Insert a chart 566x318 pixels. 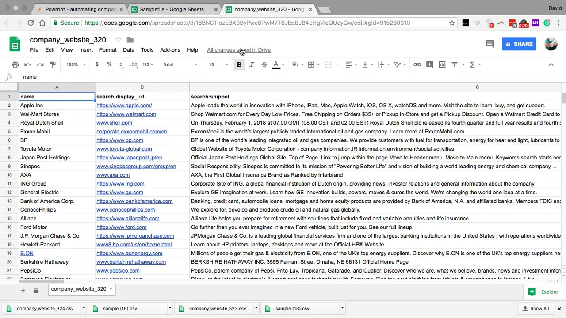point(442,64)
